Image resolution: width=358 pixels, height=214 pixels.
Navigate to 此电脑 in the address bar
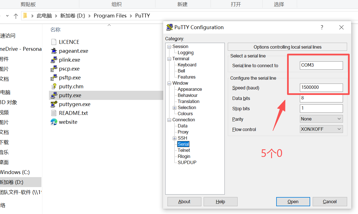click(44, 16)
